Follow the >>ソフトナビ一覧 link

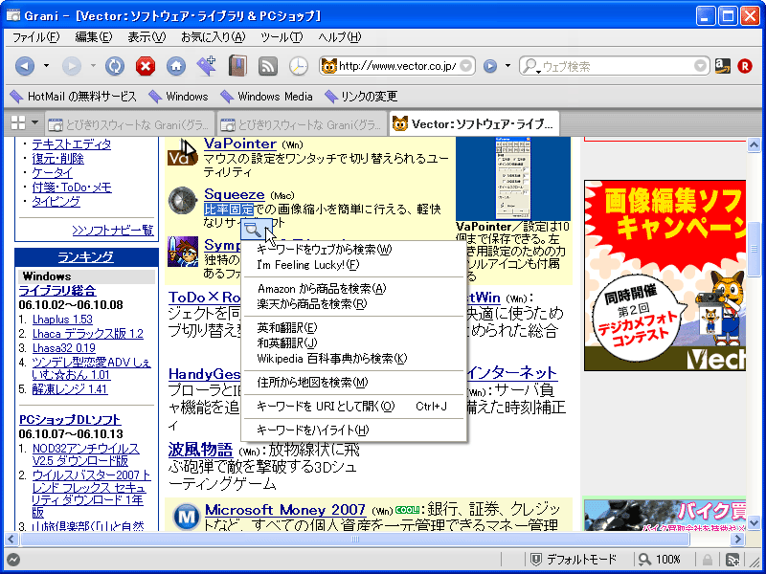click(x=113, y=230)
